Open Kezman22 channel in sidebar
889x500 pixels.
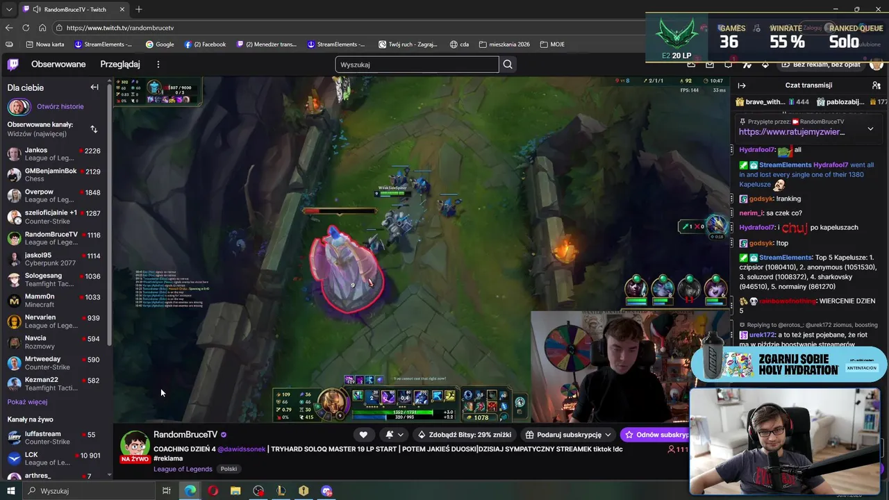click(x=54, y=384)
